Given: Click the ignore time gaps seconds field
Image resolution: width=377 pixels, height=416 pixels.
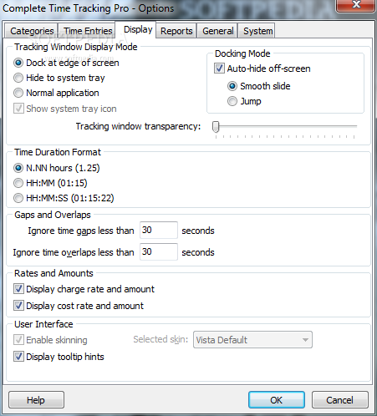Looking at the screenshot, I should (x=159, y=230).
